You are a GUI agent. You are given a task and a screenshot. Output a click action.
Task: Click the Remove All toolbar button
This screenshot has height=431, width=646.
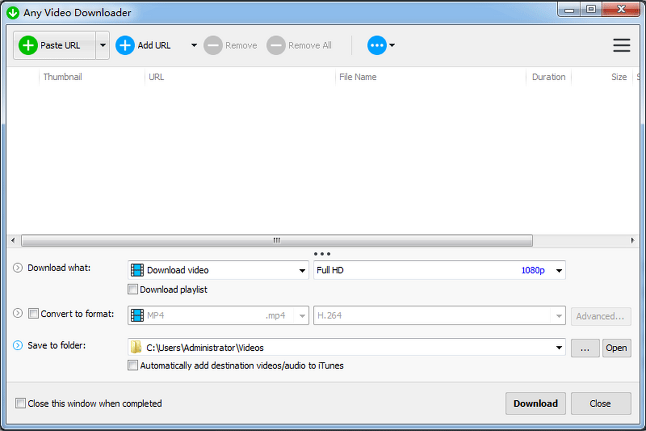tap(299, 45)
